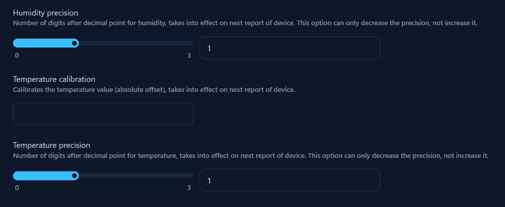Click the middle of the empty Temperature precision track
The image size is (505, 207).
[x=135, y=176]
